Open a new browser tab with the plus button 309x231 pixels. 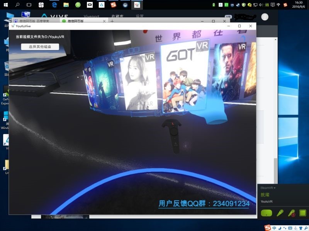coord(112,22)
